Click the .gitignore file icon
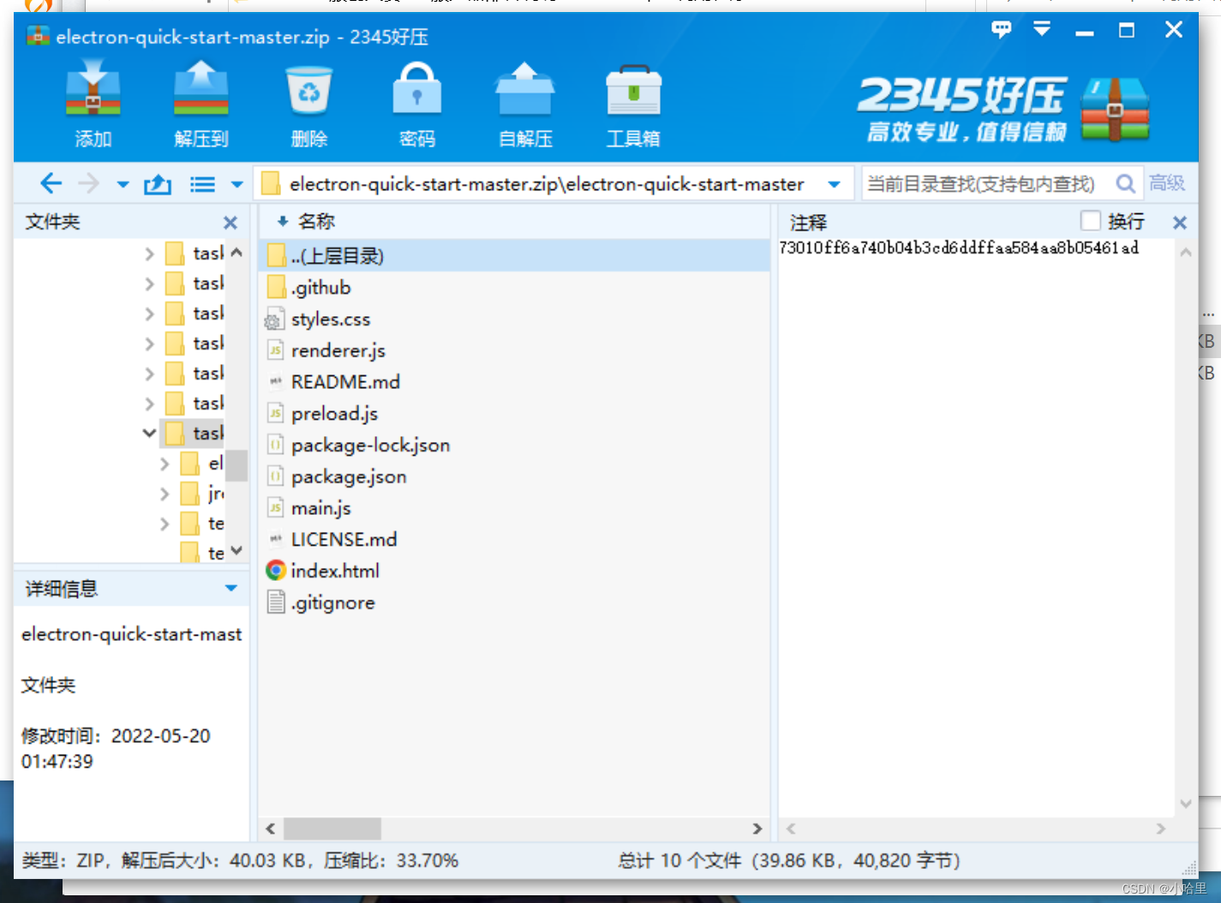Image resolution: width=1221 pixels, height=903 pixels. point(276,602)
